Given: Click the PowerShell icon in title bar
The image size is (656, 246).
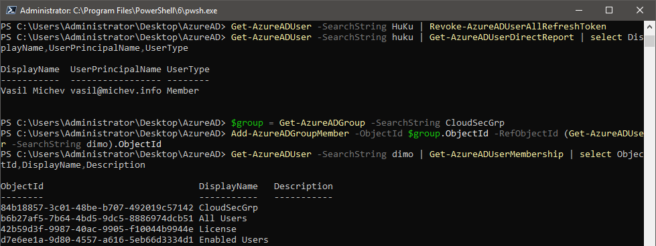Looking at the screenshot, I should click(9, 10).
